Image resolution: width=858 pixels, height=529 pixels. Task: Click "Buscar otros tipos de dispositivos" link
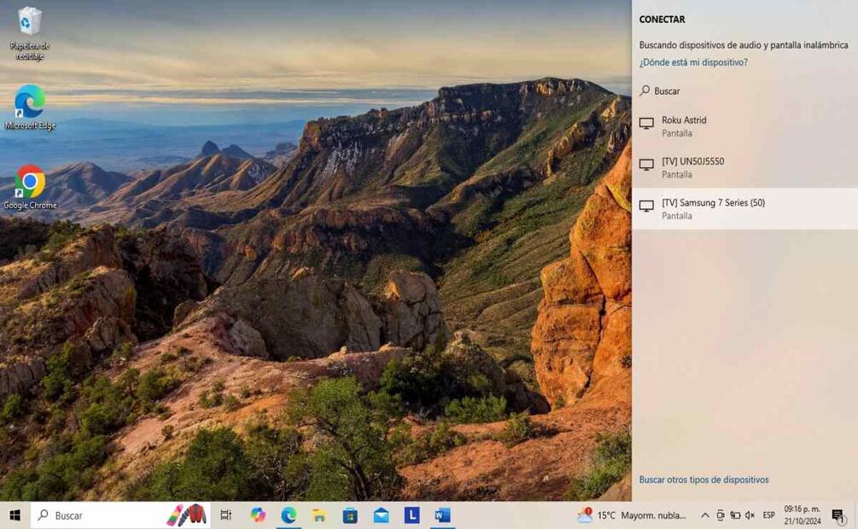(703, 480)
